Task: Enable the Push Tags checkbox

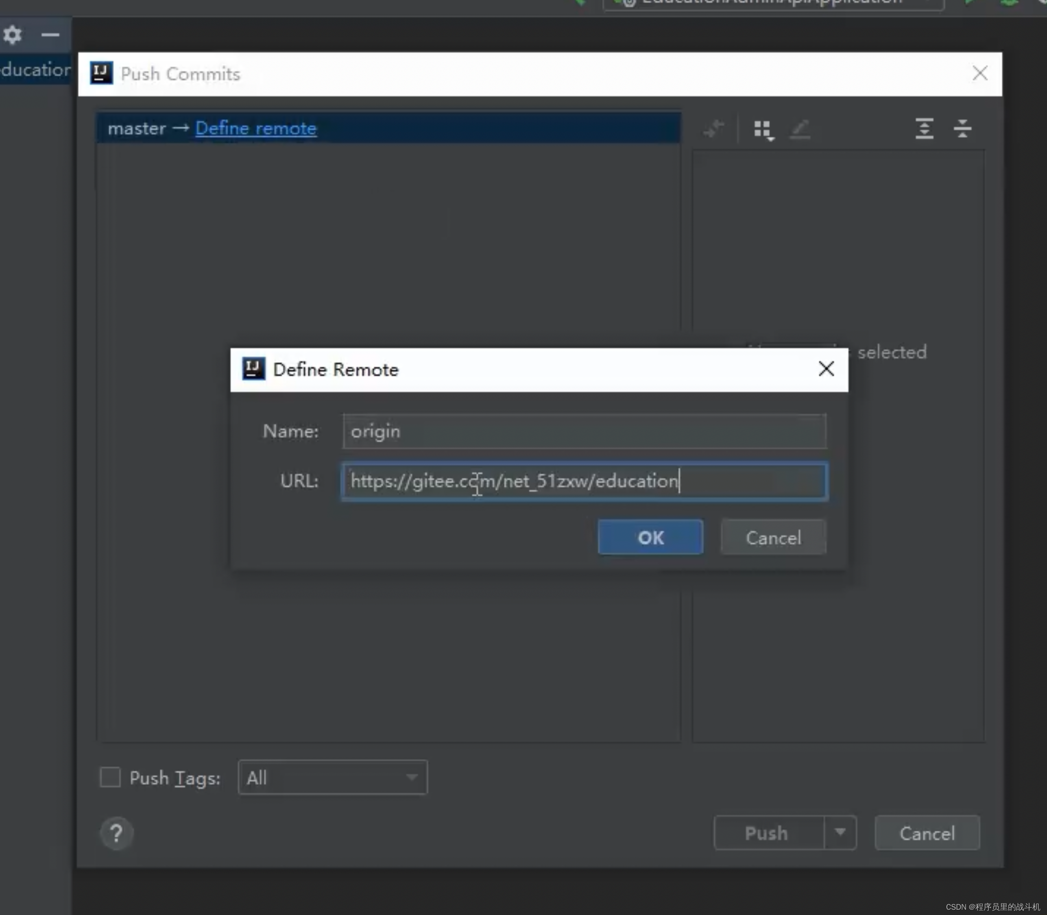Action: (110, 777)
